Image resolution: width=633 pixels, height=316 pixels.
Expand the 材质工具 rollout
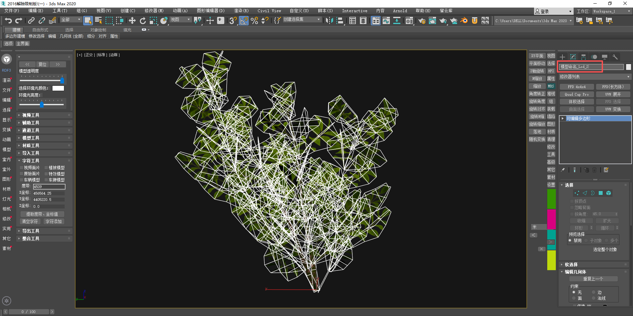coord(31,145)
